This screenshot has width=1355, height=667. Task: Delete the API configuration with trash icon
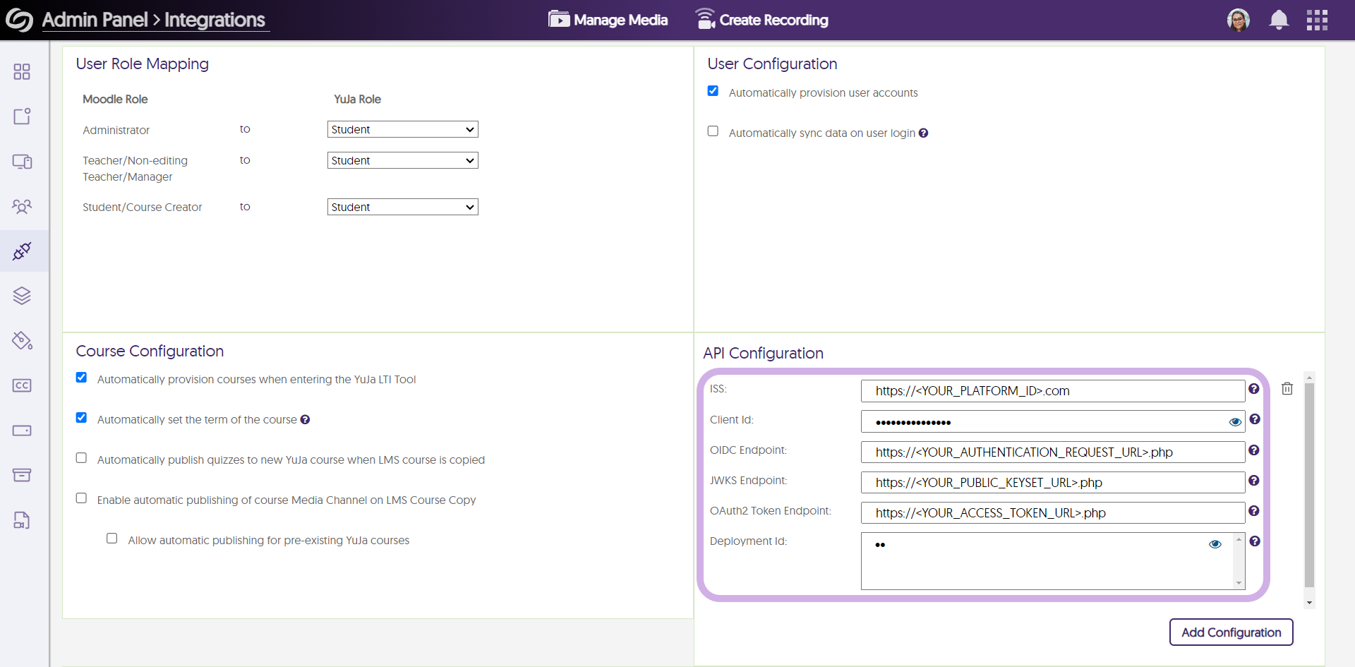tap(1287, 389)
